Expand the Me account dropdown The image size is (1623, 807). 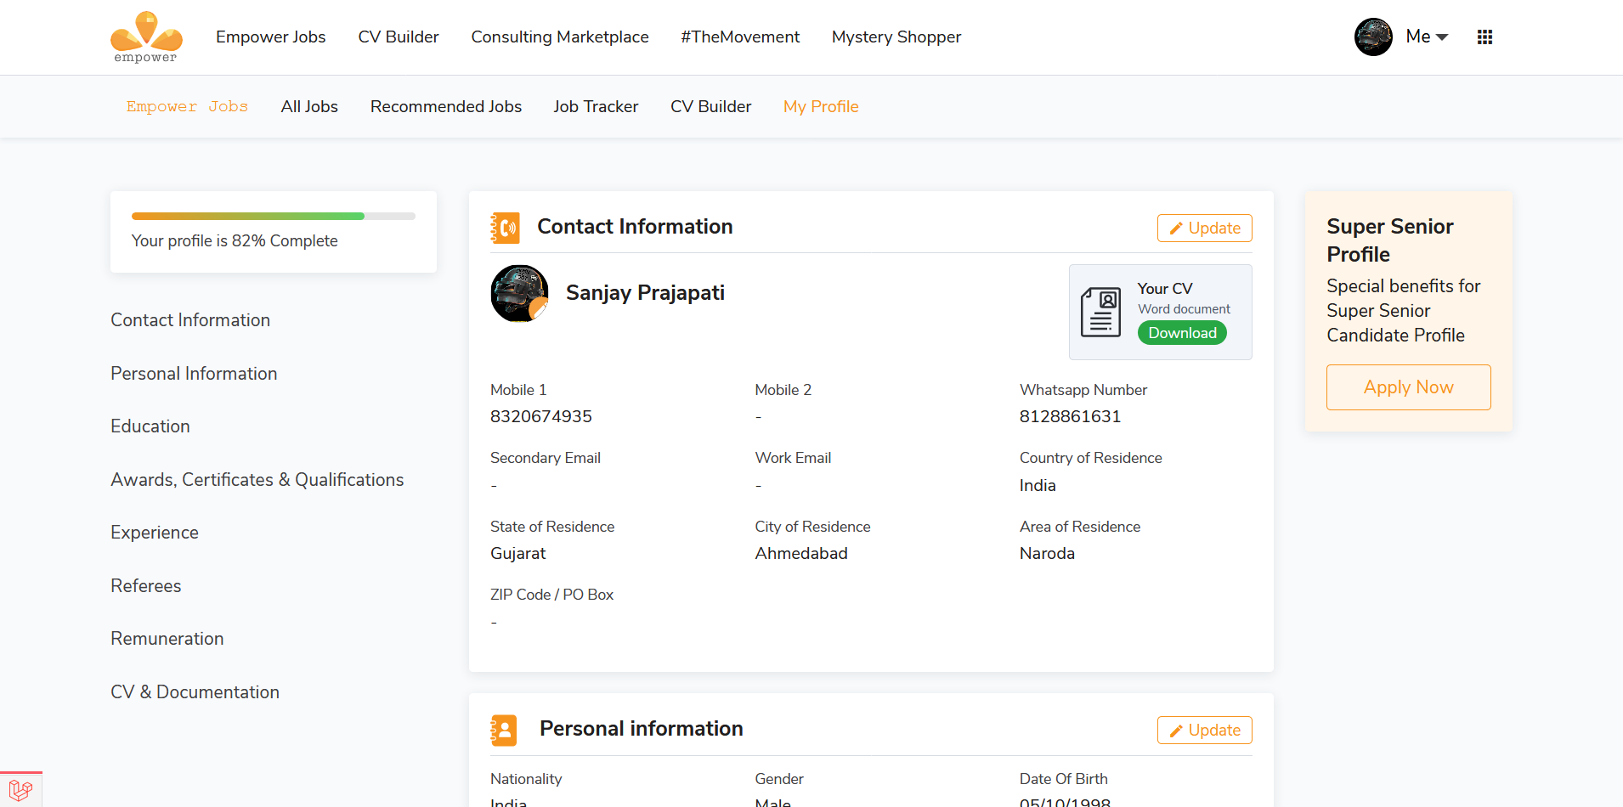(x=1427, y=37)
